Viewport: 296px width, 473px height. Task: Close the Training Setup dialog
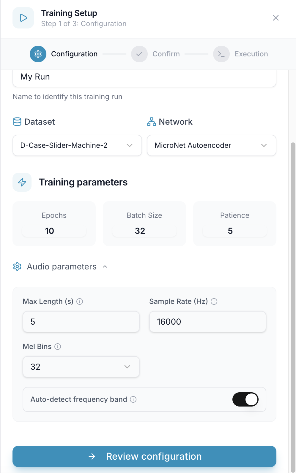[276, 18]
